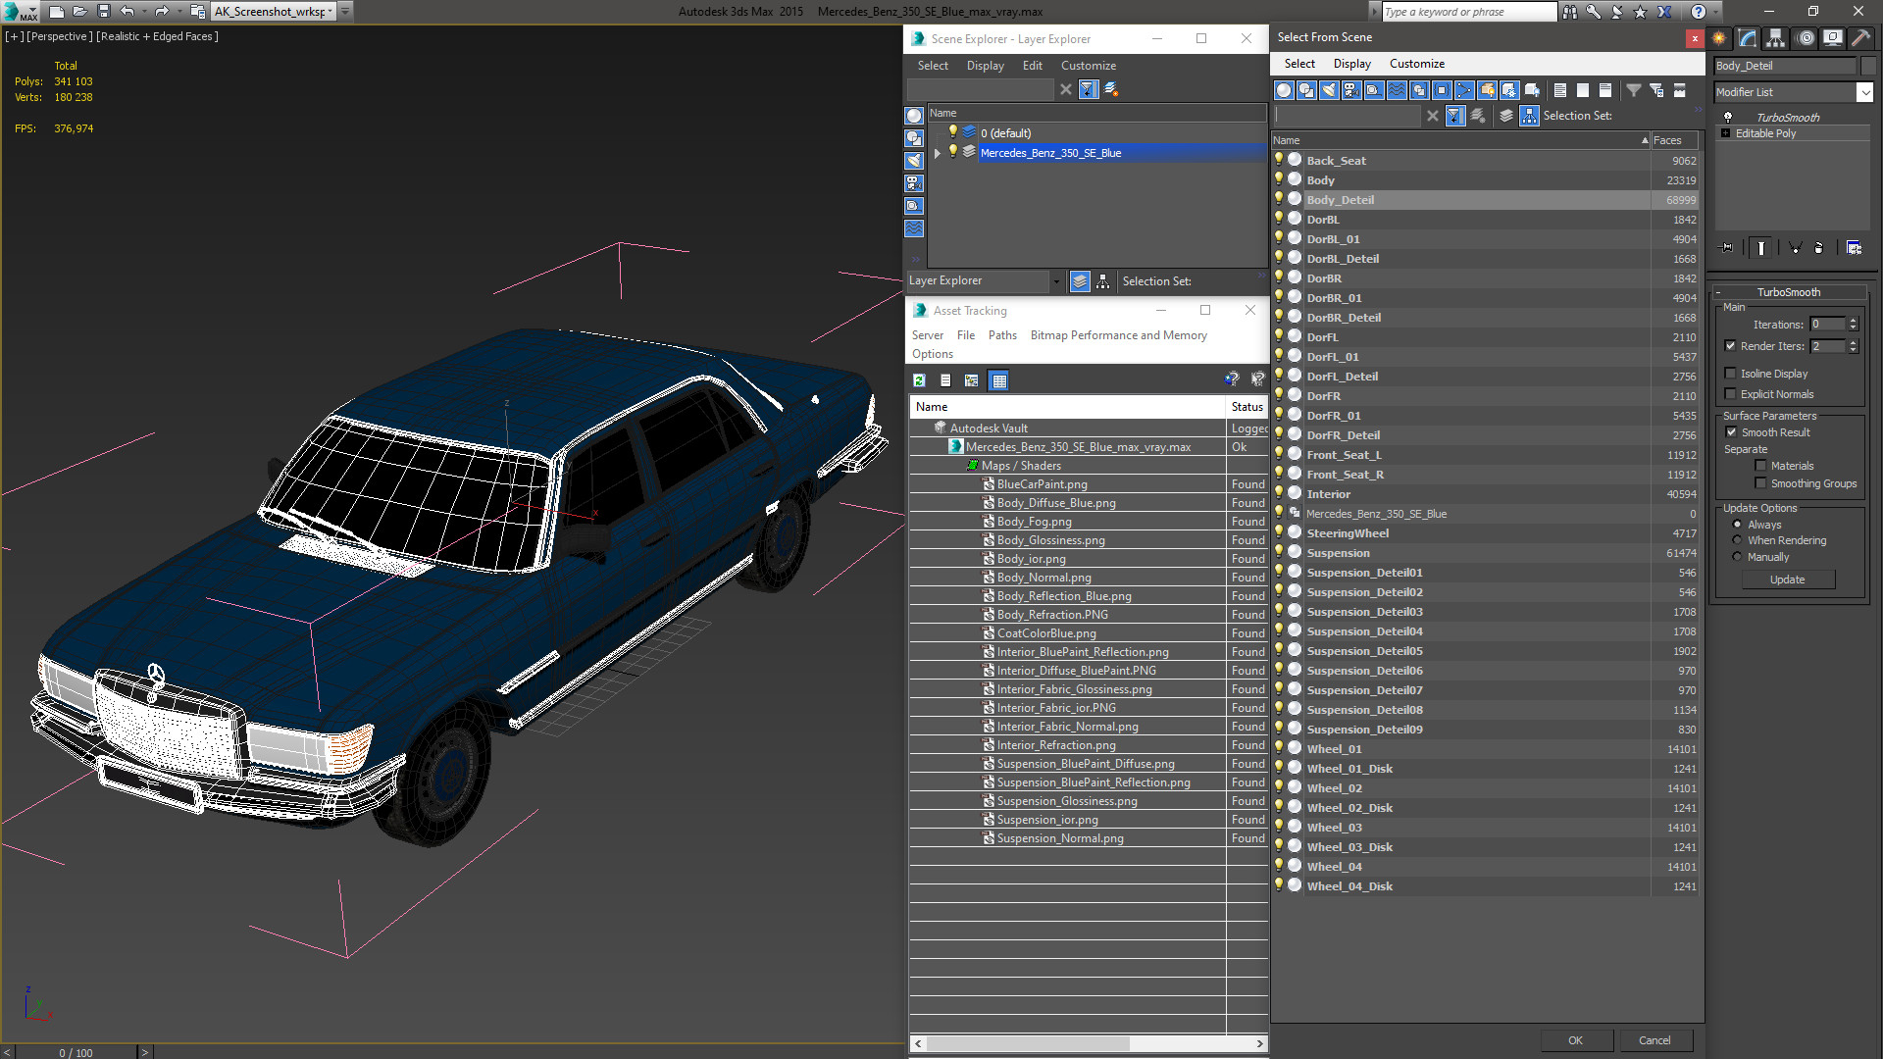Open the Display tab in the command panel
This screenshot has height=1059, width=1883.
[1832, 38]
